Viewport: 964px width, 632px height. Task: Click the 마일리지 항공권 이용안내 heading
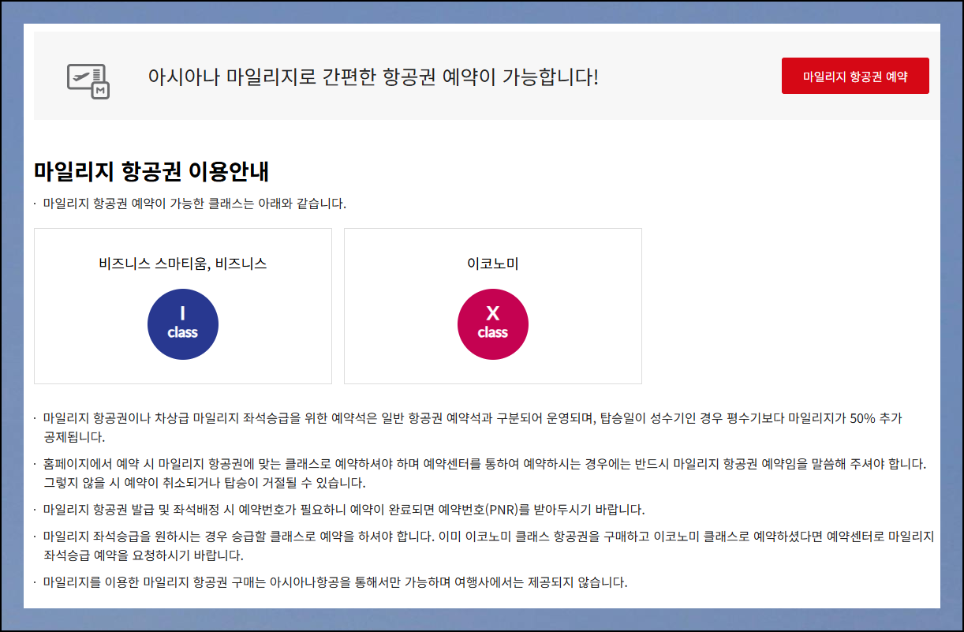[x=152, y=171]
